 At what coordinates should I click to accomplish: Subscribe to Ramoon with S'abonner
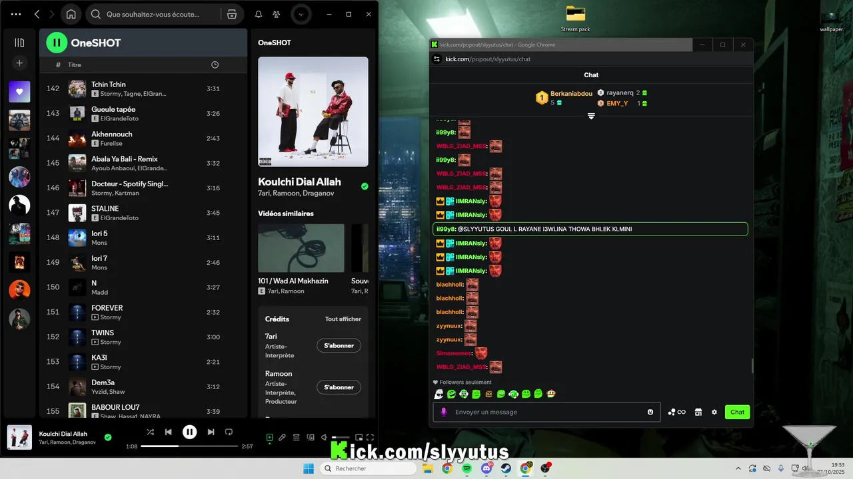point(339,387)
